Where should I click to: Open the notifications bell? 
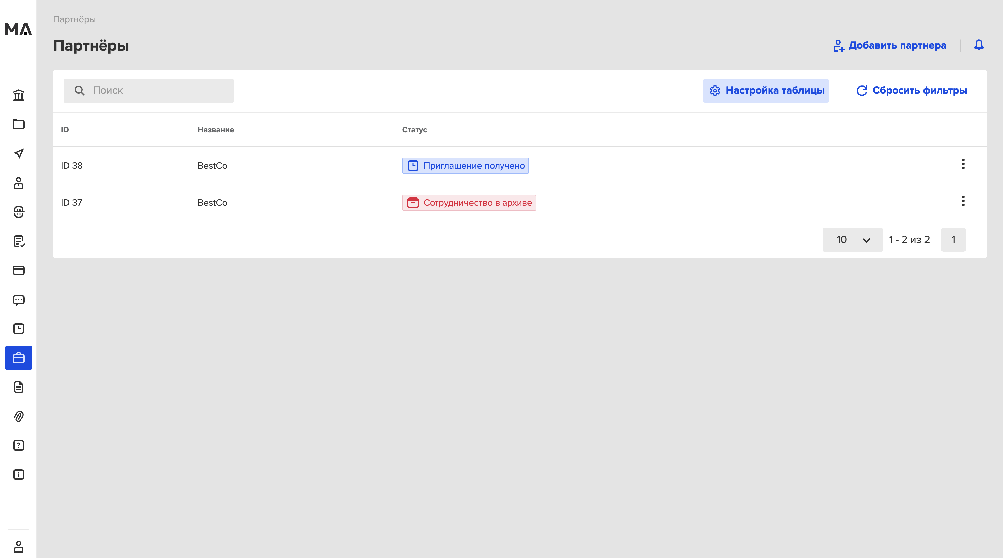[x=979, y=45]
